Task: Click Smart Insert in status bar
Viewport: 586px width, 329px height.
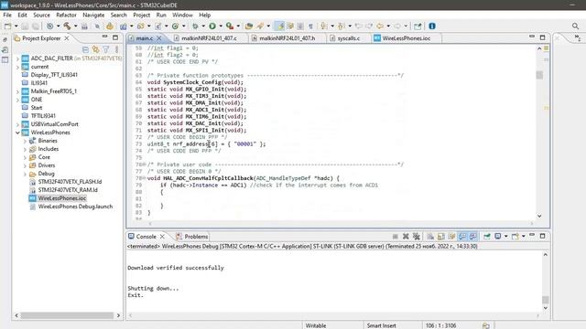Action: click(x=381, y=325)
